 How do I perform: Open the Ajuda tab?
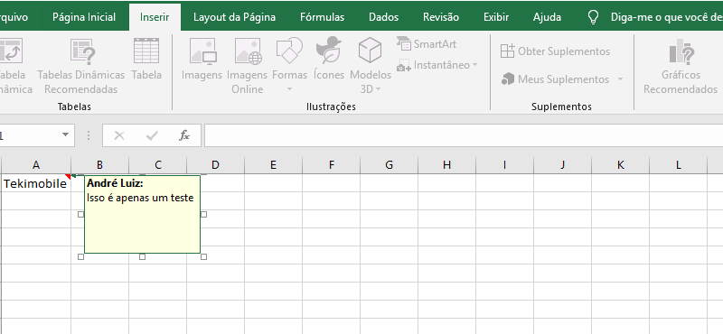coord(547,17)
